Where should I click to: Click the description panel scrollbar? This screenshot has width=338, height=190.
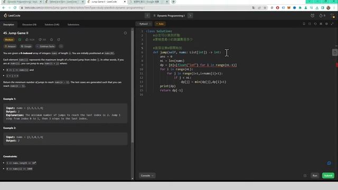point(133,86)
